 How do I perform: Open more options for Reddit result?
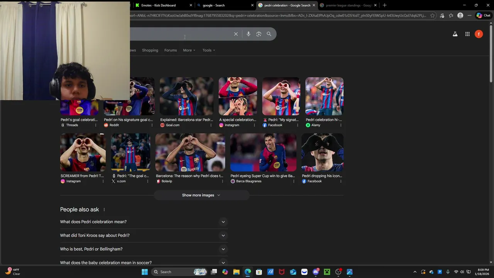(152, 125)
